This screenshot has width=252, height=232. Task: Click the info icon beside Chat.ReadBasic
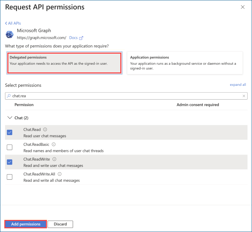tap(54, 144)
